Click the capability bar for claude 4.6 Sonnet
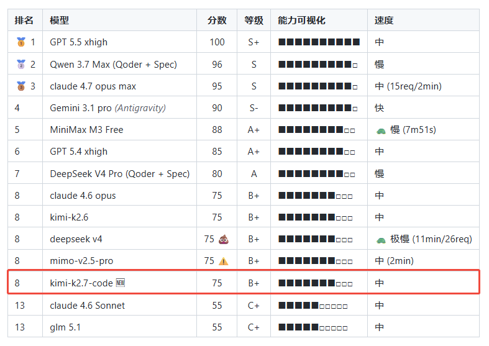Screen dimensions: 489x346 313,306
